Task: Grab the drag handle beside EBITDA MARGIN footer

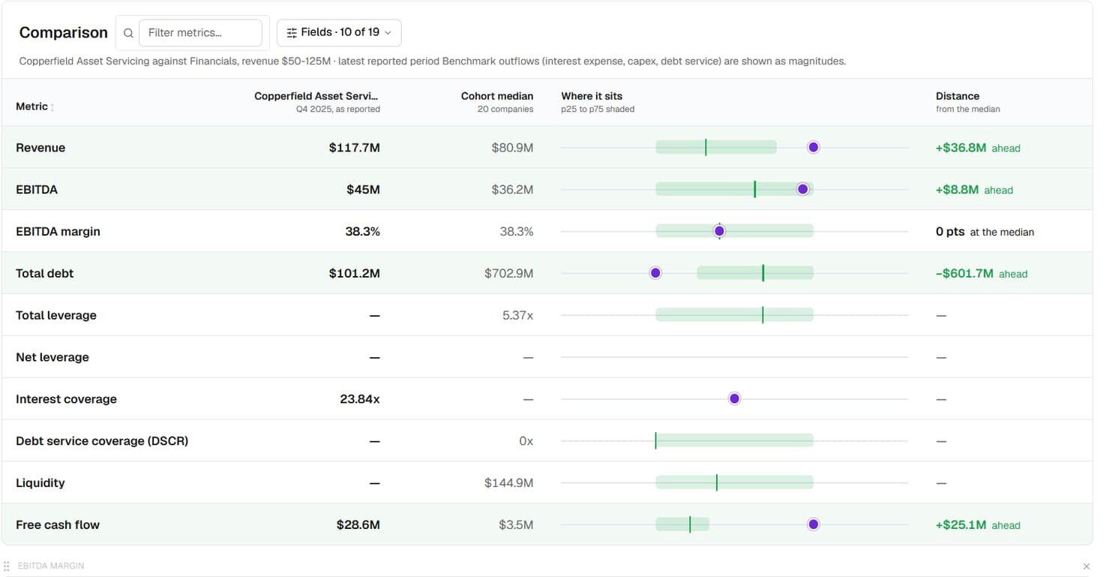Action: click(x=7, y=566)
